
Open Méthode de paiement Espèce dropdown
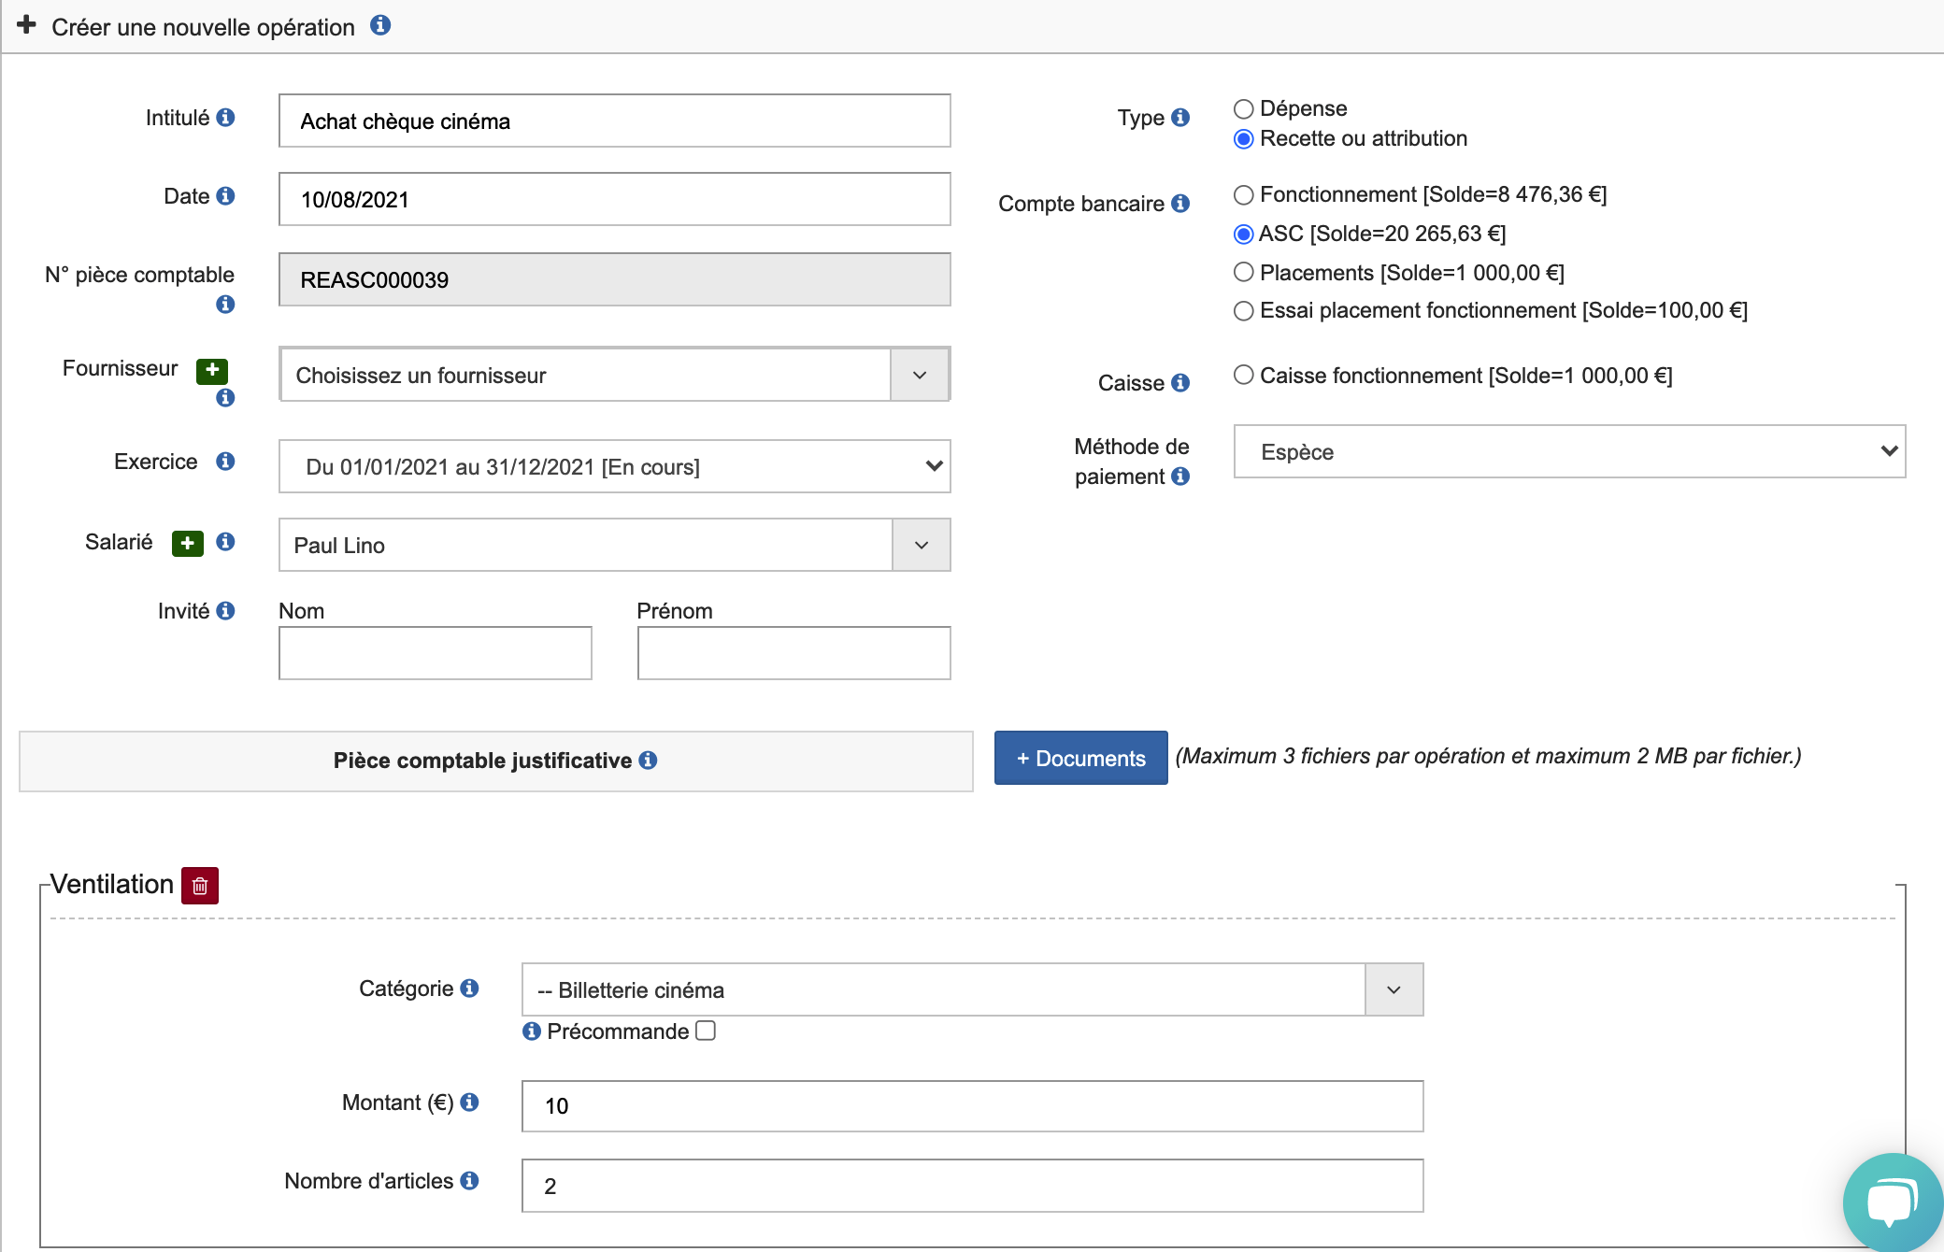pos(1569,452)
